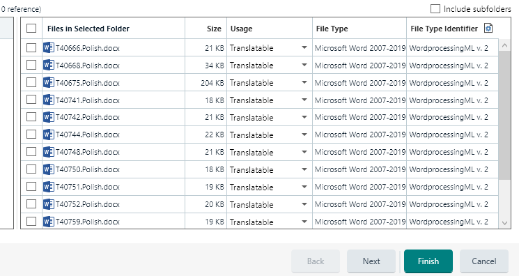
Task: Check the box for T40675.Polish.docx
Action: (x=31, y=82)
